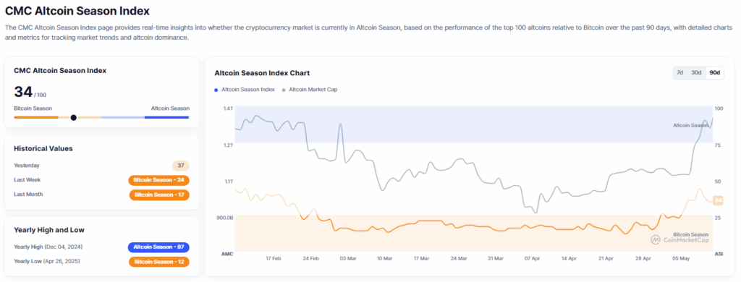Select the 90d chart range
This screenshot has height=282, width=741.
(x=714, y=73)
